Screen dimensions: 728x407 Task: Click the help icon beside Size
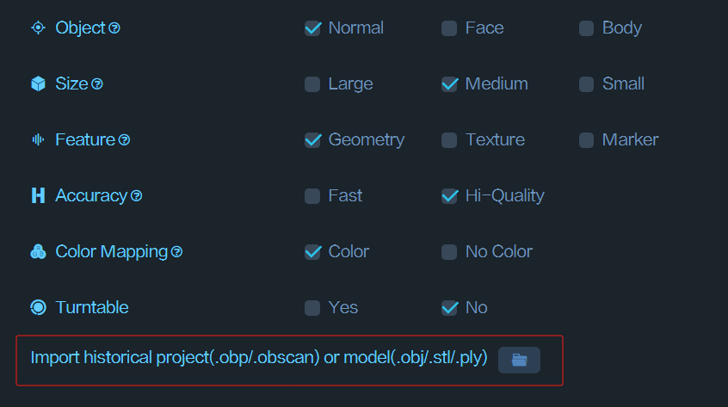97,84
